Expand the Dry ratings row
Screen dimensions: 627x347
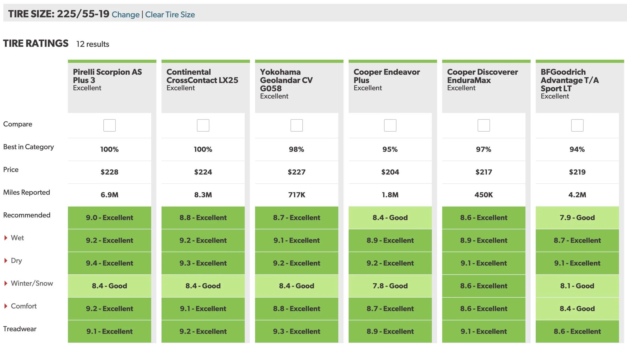coord(13,261)
